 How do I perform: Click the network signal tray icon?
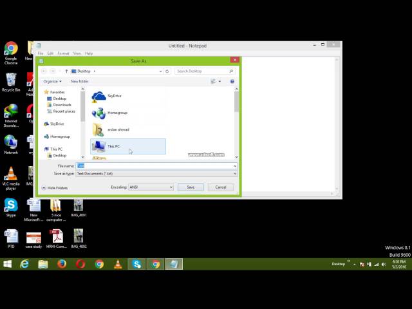pos(377,265)
